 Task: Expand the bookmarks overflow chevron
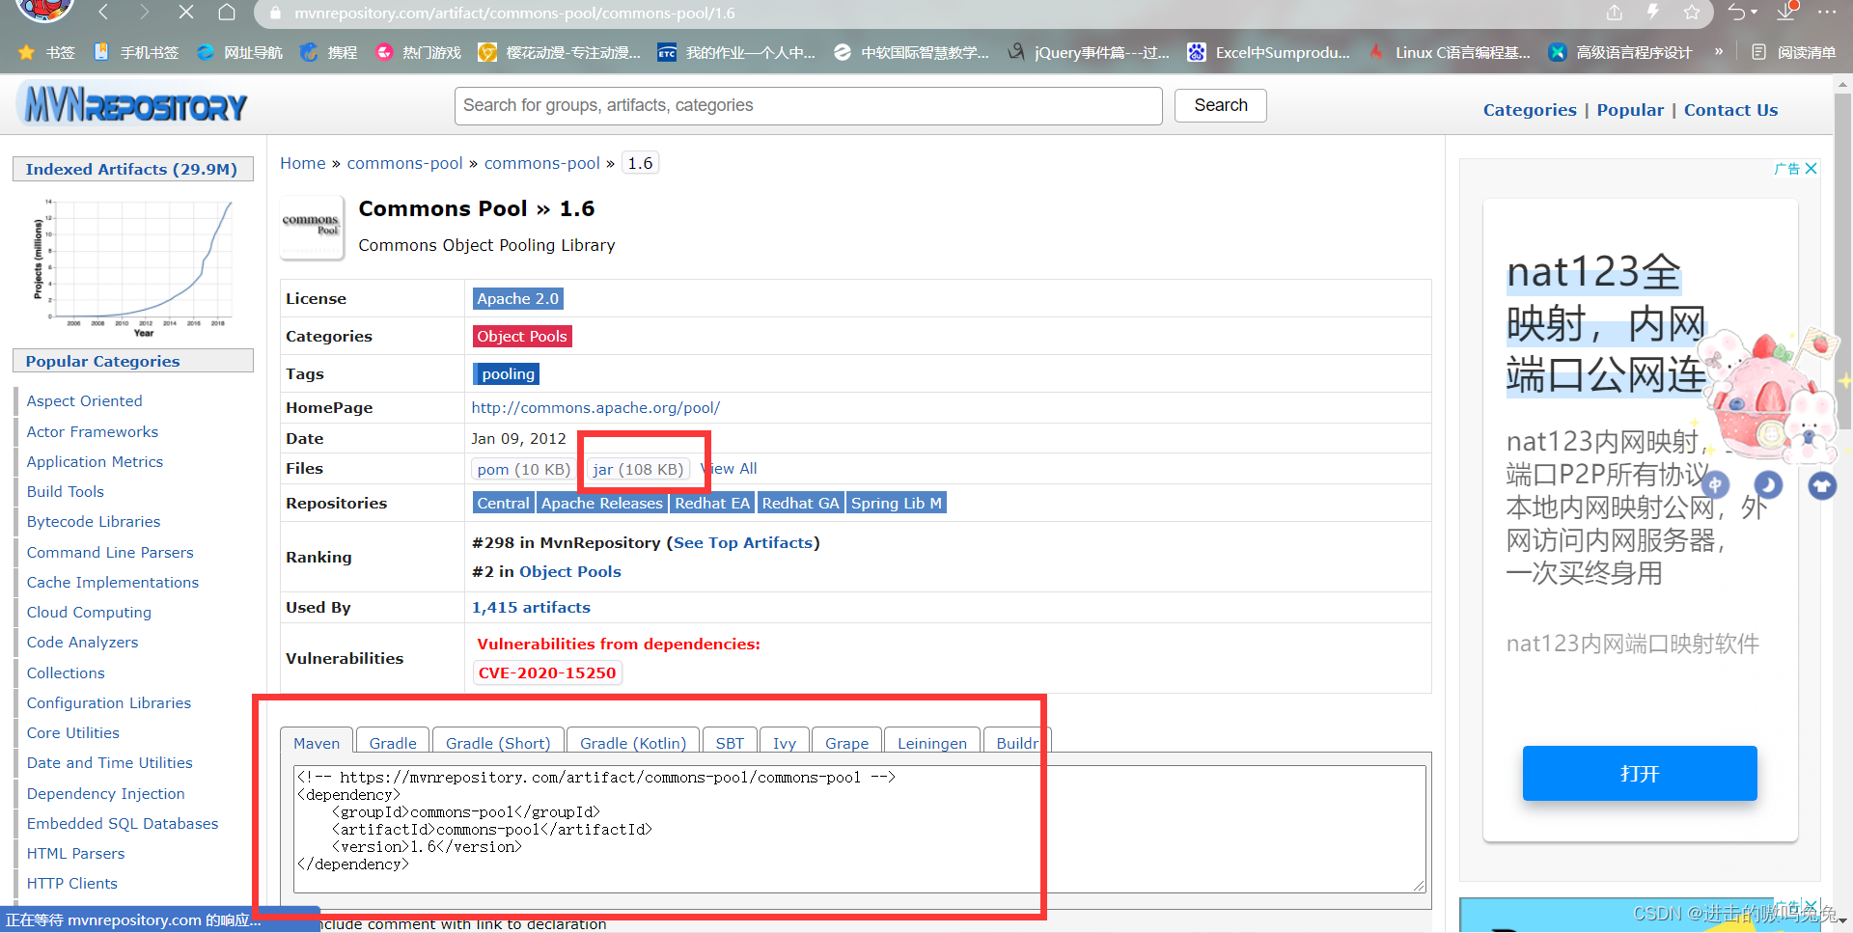pyautogui.click(x=1719, y=51)
